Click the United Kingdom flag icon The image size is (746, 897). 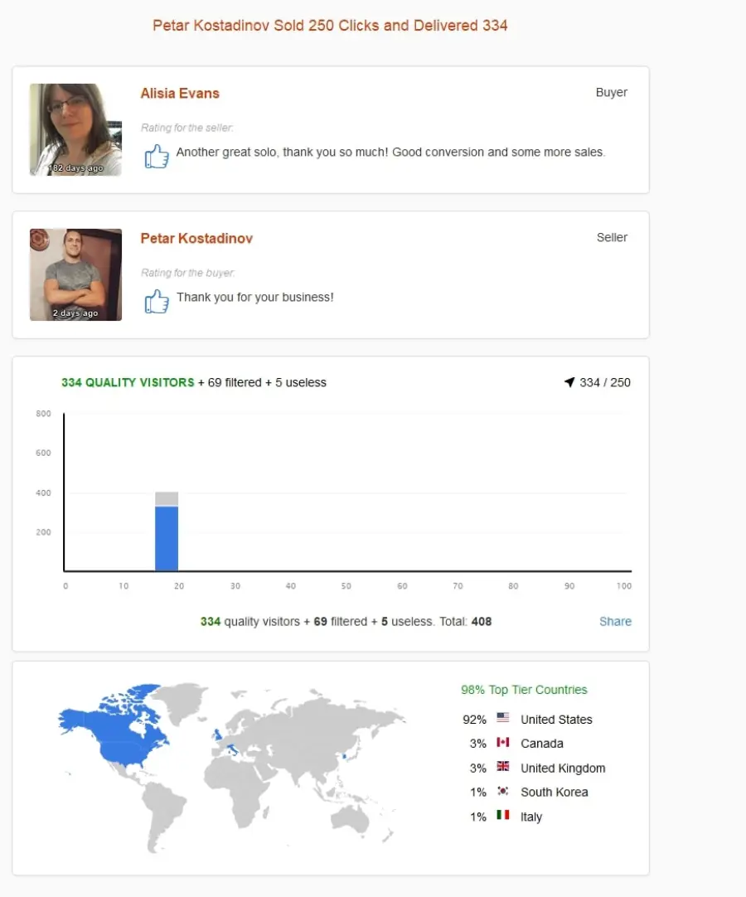[503, 767]
